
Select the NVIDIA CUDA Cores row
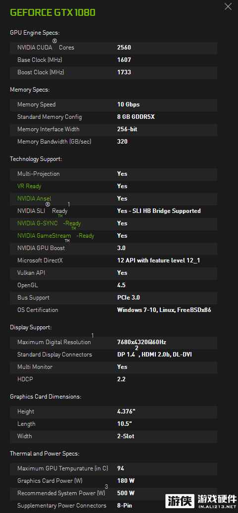coord(113,48)
